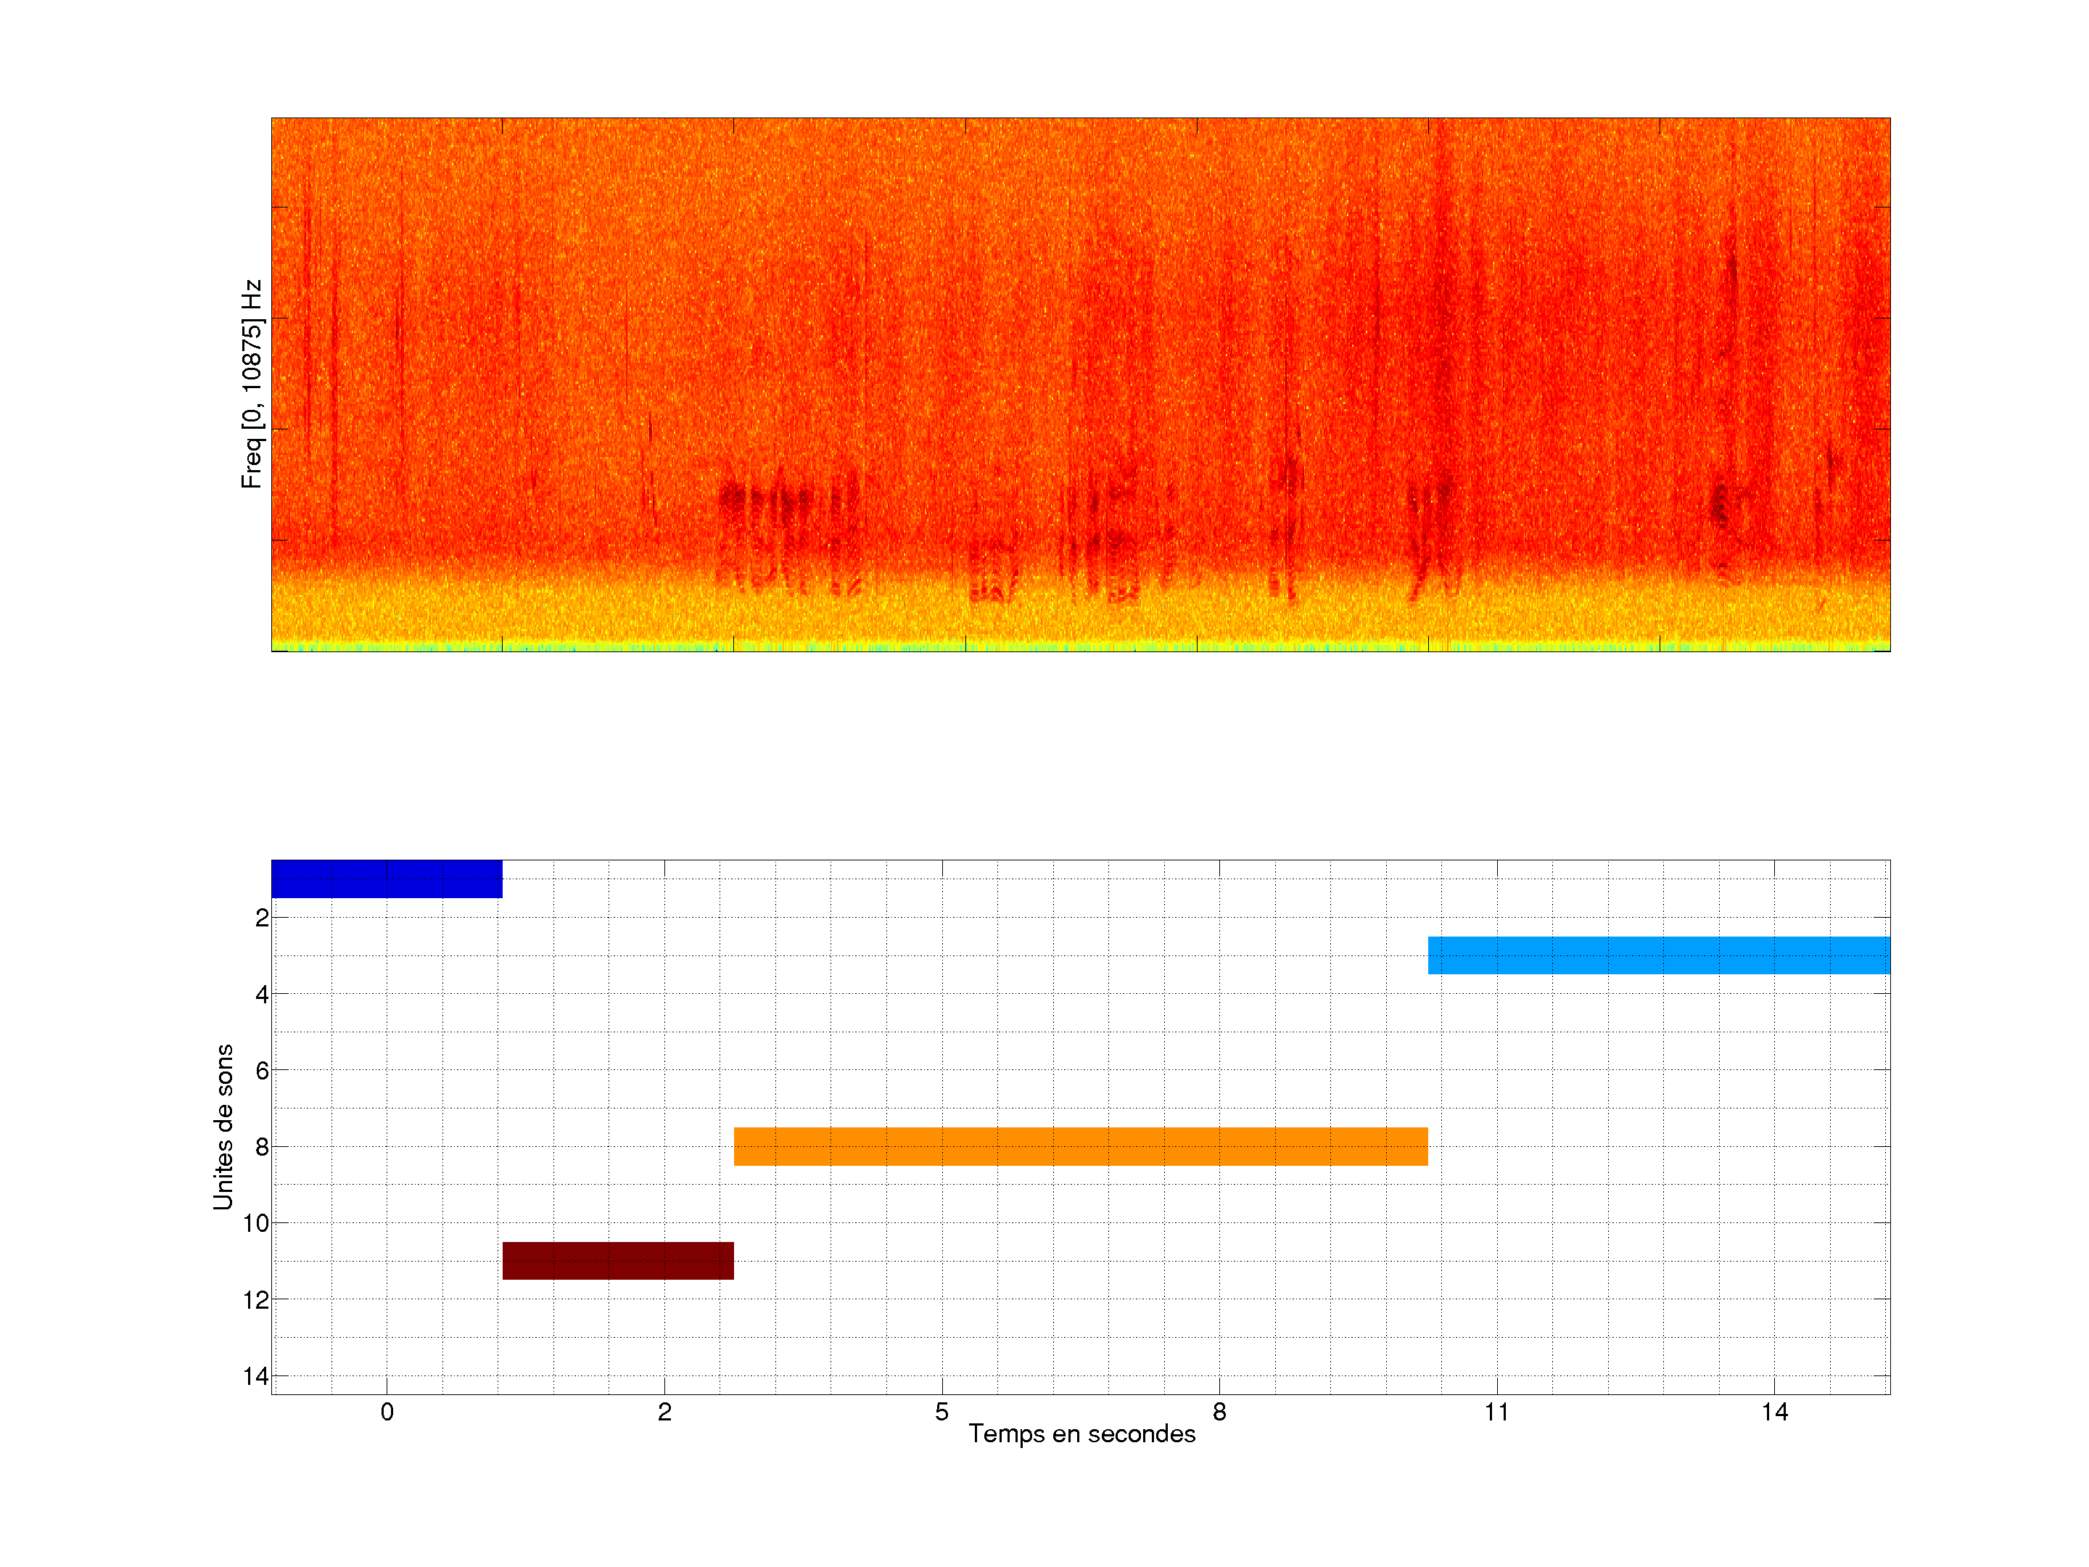Click the 'Temps en secondes' axis label

1081,1434
